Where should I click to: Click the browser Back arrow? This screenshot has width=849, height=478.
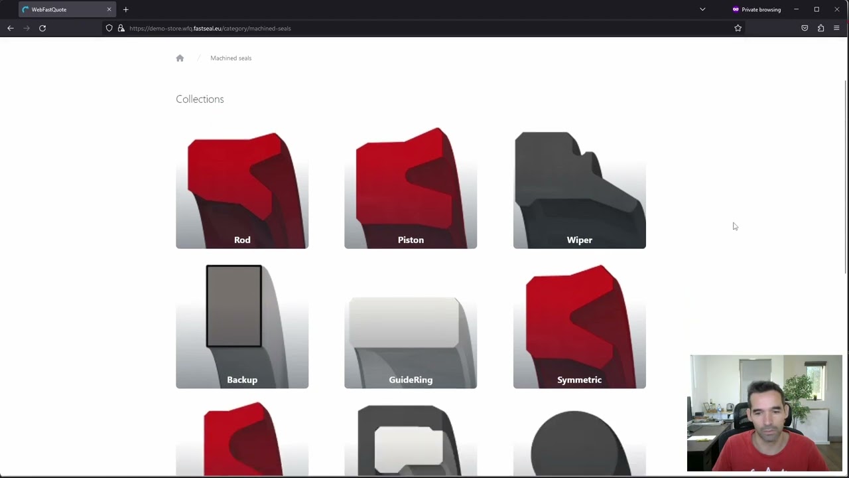(11, 28)
